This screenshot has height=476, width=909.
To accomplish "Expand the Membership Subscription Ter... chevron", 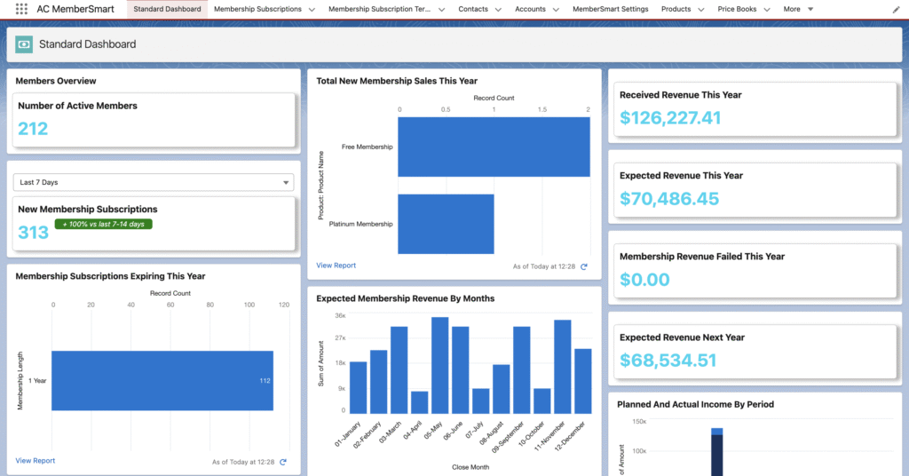I will point(442,10).
